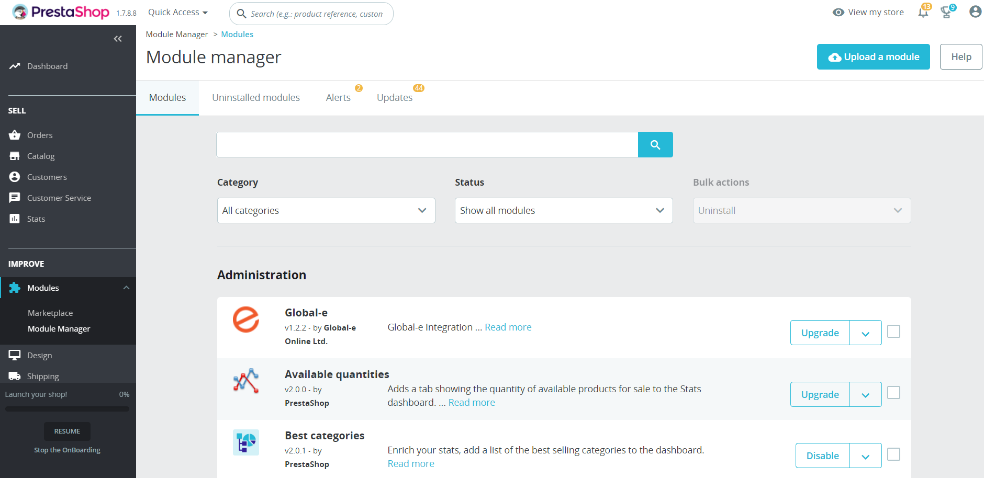This screenshot has height=478, width=984.
Task: Click the Best categories module icon
Action: click(x=246, y=442)
